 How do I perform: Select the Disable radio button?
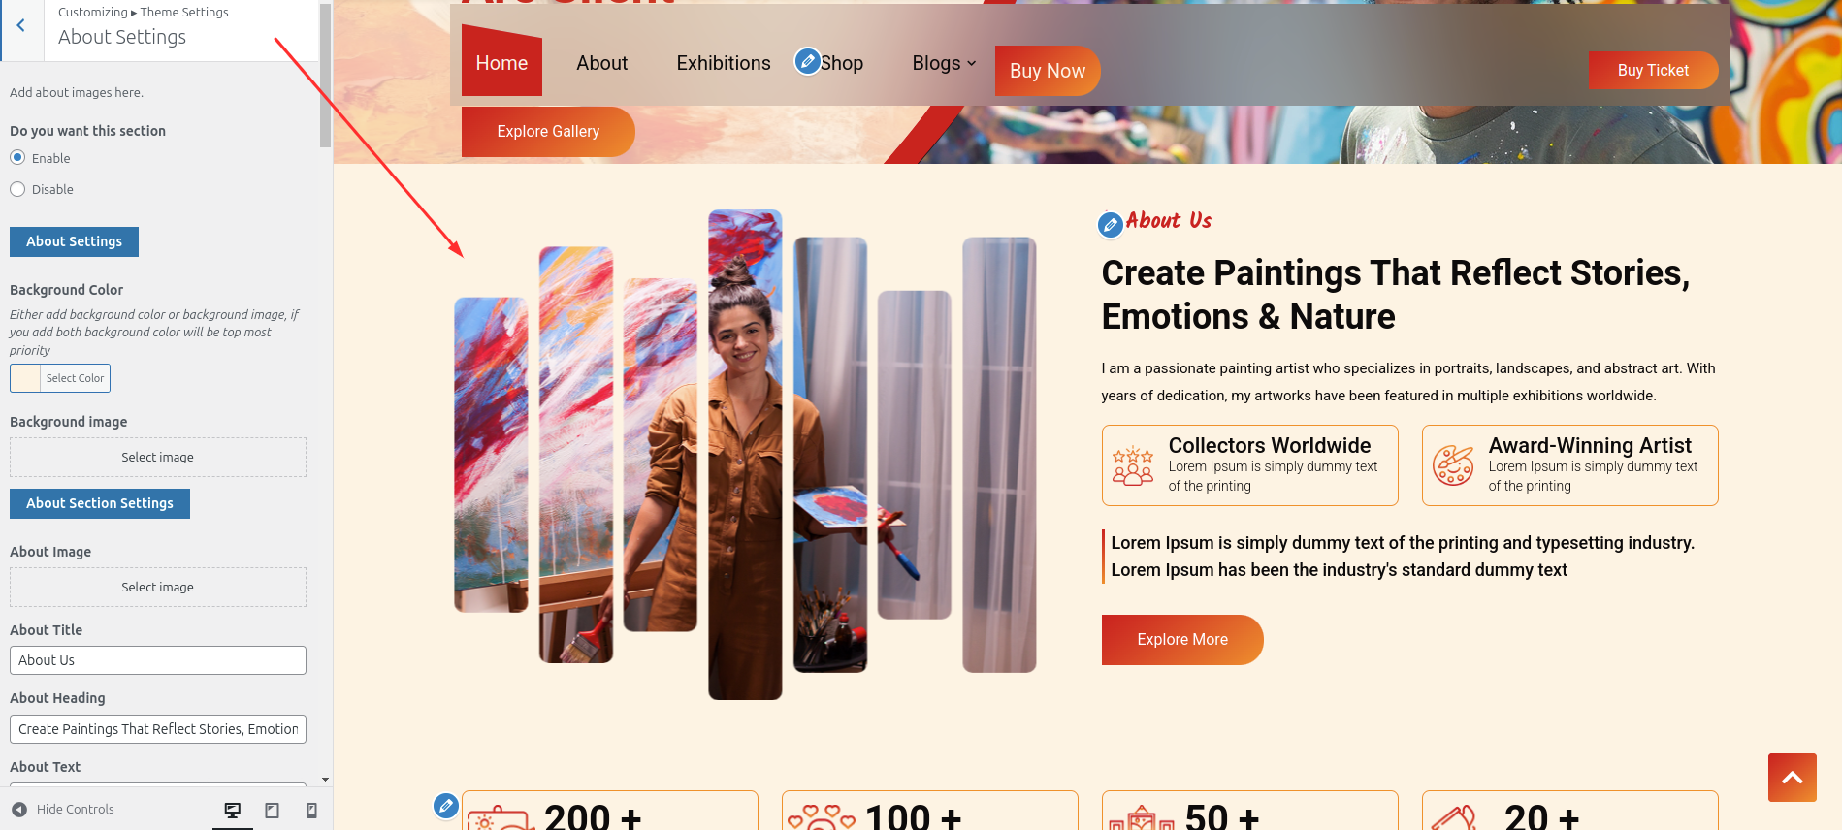tap(17, 189)
